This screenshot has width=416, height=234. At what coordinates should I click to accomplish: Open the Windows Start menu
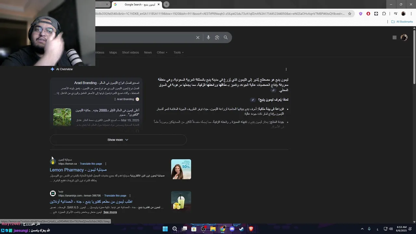(x=165, y=229)
